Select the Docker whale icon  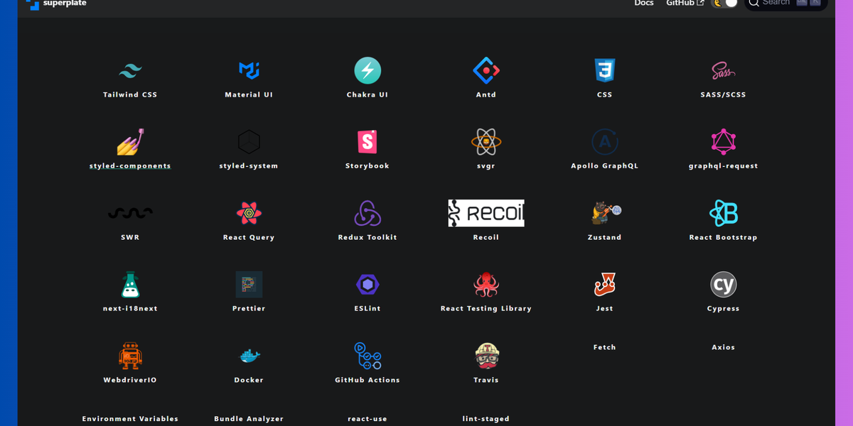[249, 356]
